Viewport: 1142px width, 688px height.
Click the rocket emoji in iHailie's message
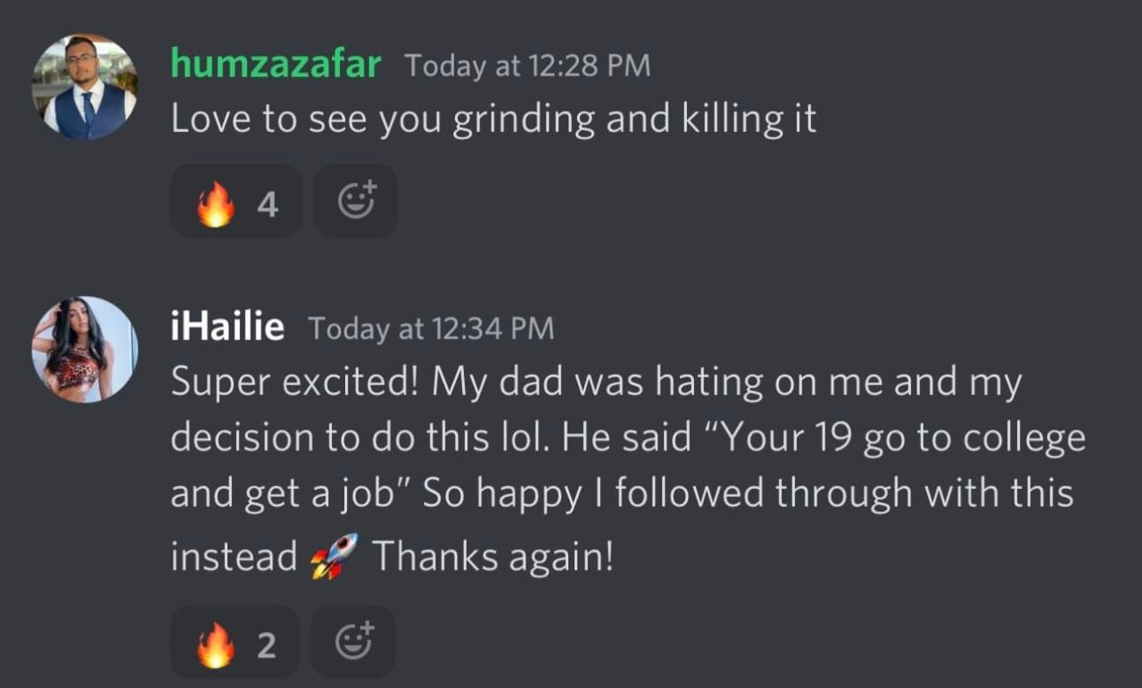[335, 556]
